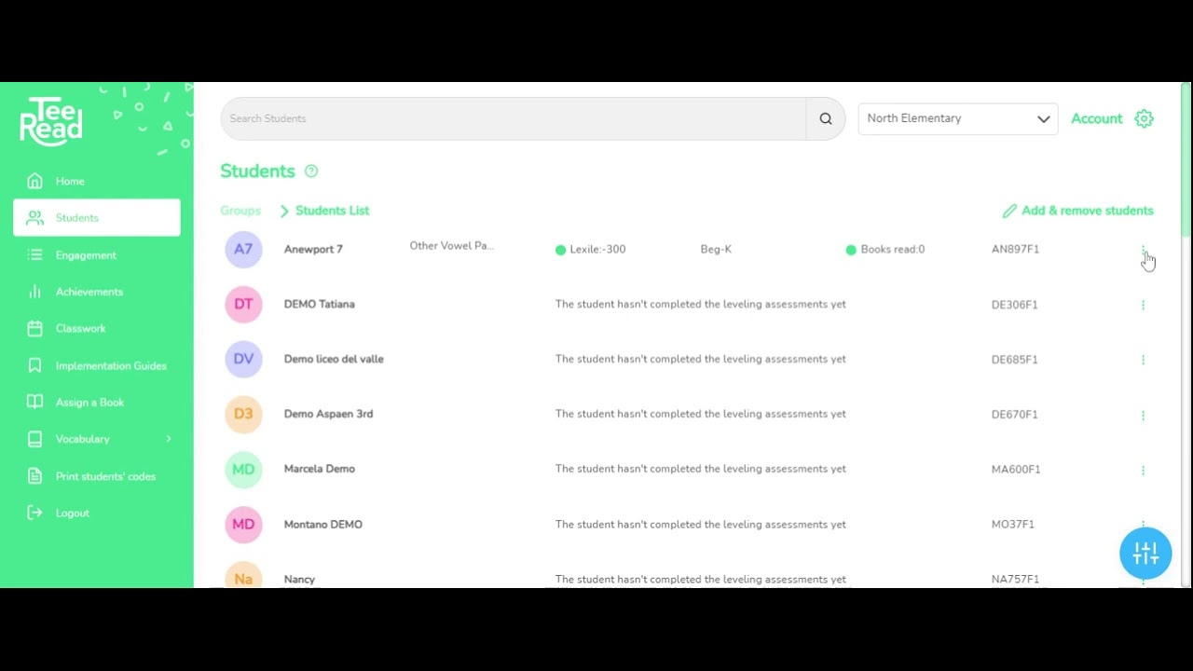Image resolution: width=1193 pixels, height=671 pixels.
Task: Open Home from the sidebar
Action: (70, 182)
